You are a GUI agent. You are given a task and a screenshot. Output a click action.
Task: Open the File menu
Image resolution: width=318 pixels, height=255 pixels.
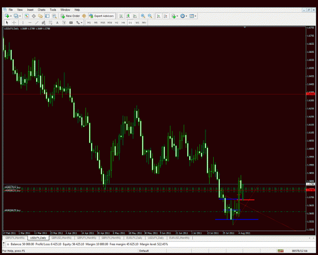click(x=11, y=10)
